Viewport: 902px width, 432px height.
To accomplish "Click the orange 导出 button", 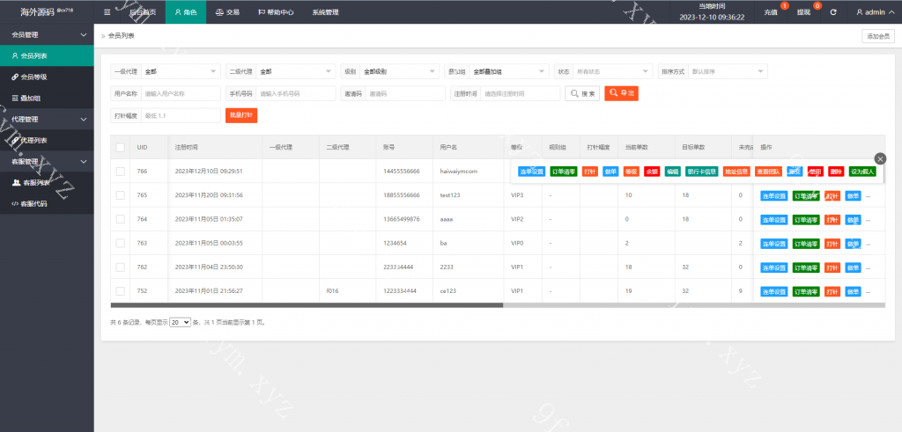I will [621, 93].
